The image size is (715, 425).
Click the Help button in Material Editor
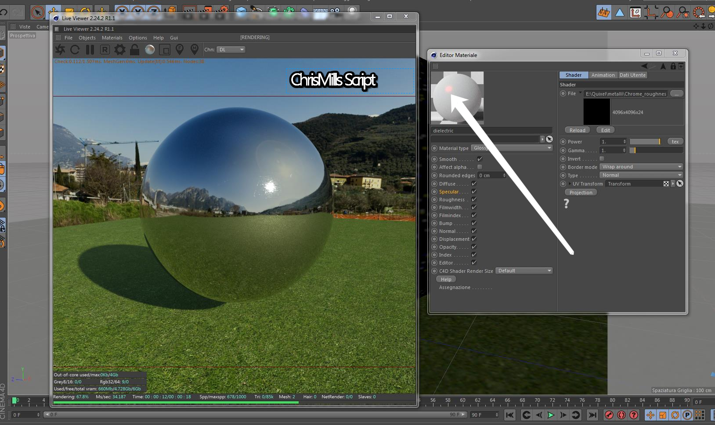click(446, 279)
